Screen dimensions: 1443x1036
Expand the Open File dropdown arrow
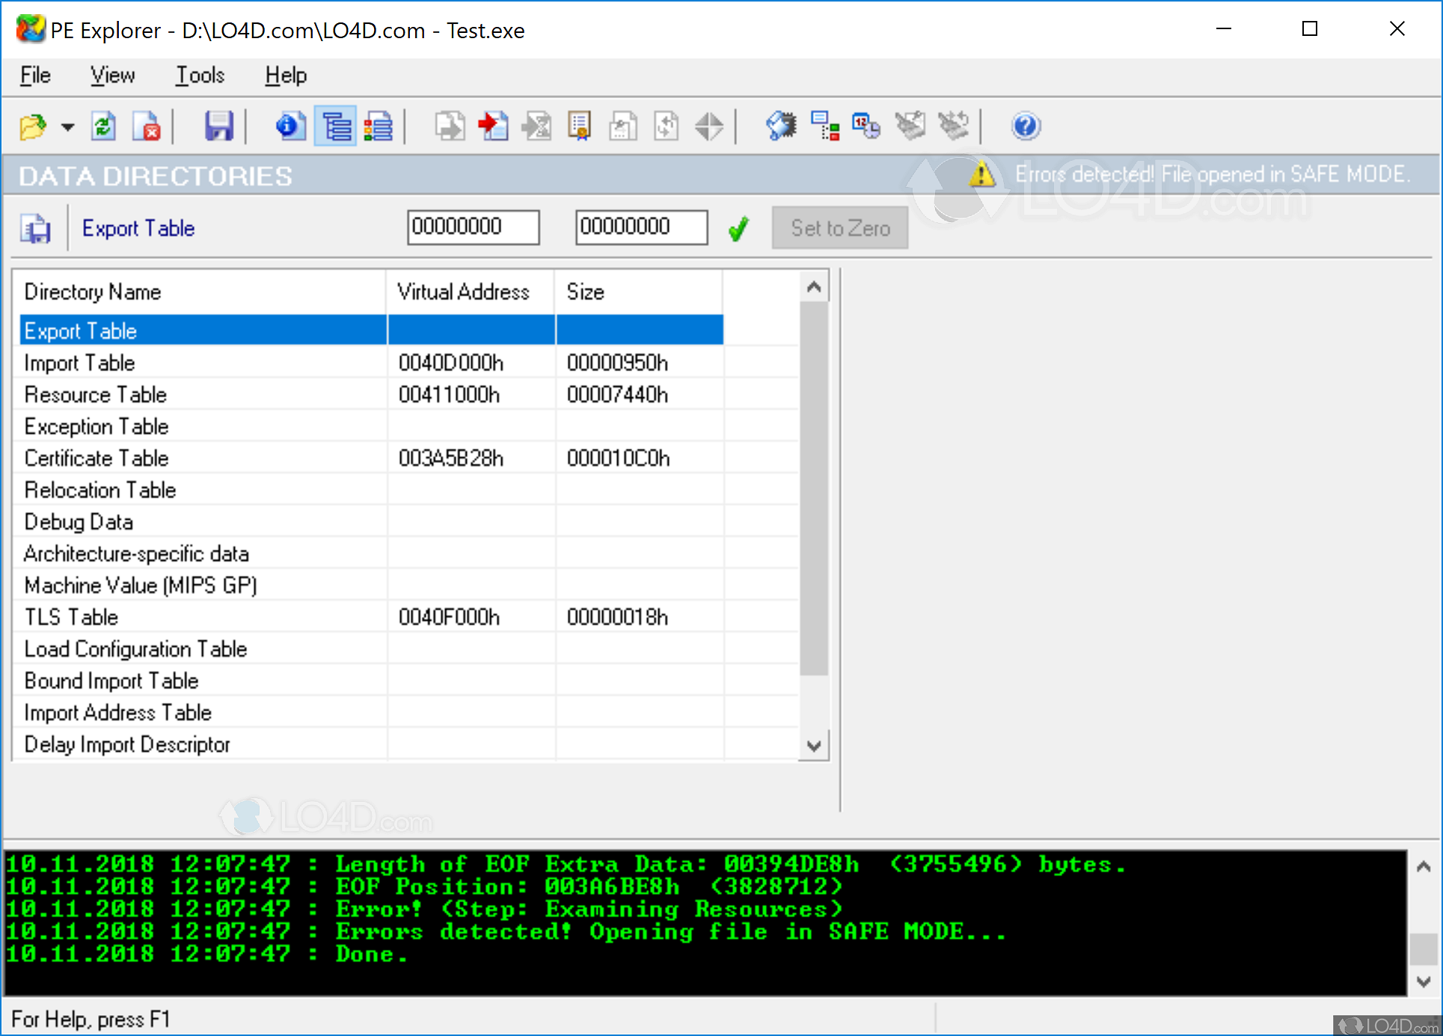(x=67, y=127)
